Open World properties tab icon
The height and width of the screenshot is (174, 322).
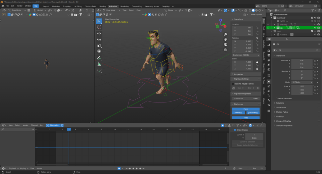tap(269, 70)
